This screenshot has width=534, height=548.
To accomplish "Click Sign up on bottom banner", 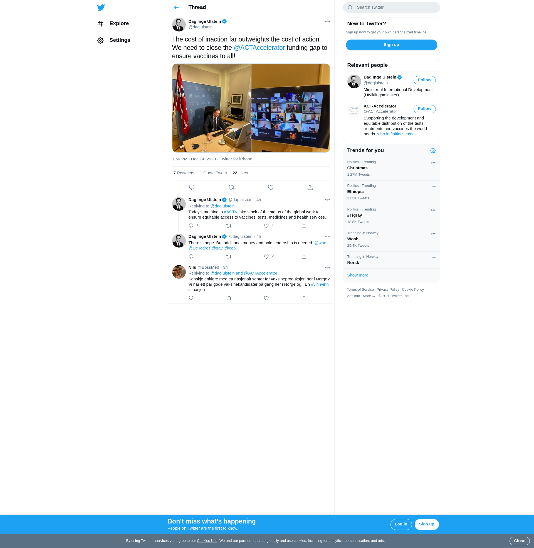I will pyautogui.click(x=426, y=524).
